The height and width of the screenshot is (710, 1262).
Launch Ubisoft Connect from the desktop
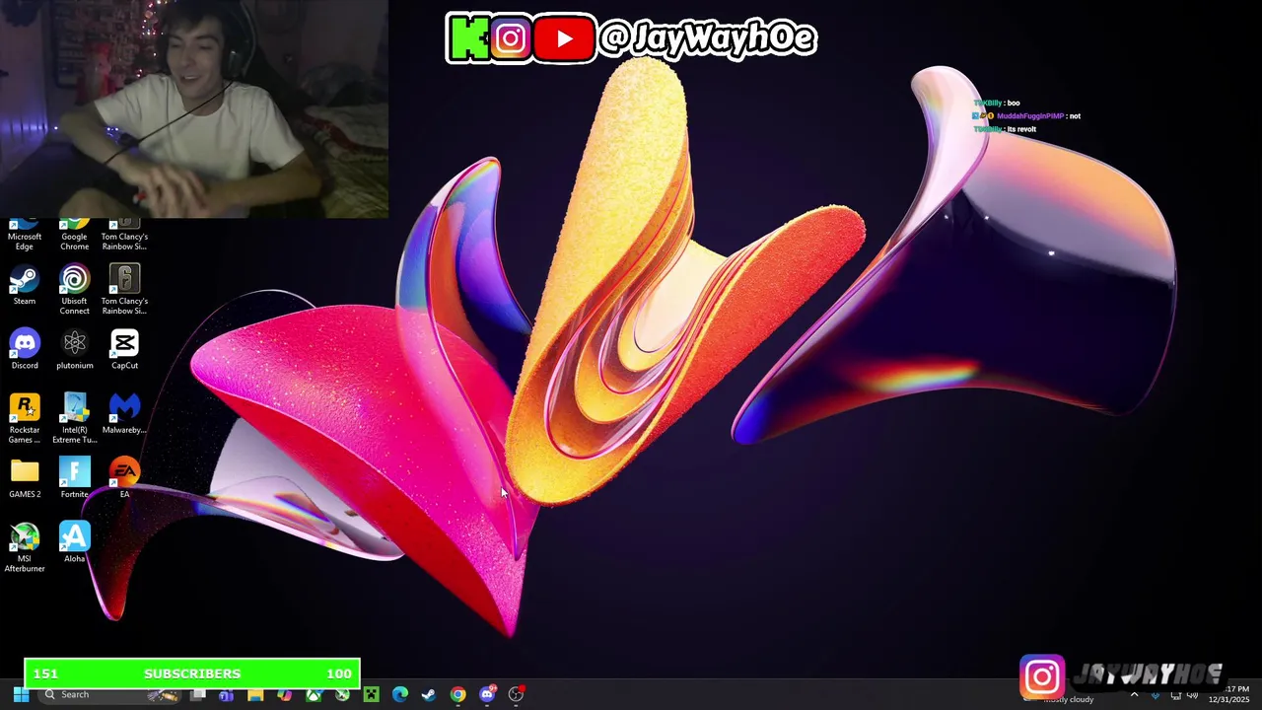(74, 290)
